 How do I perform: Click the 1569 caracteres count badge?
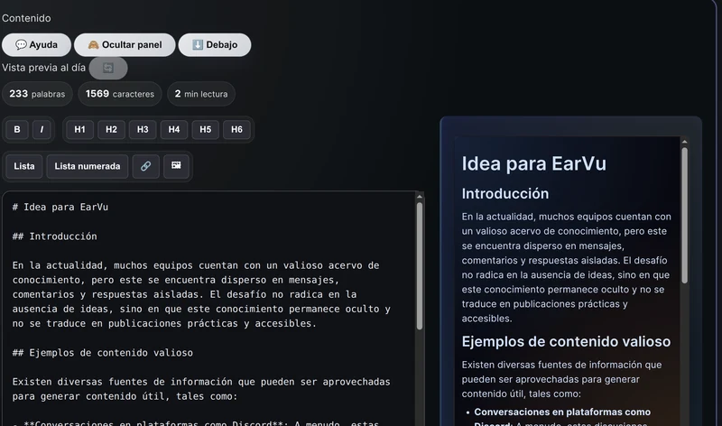pos(120,94)
